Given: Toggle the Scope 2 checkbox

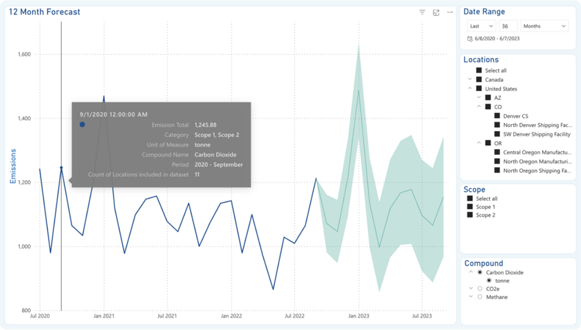Looking at the screenshot, I should tap(470, 215).
